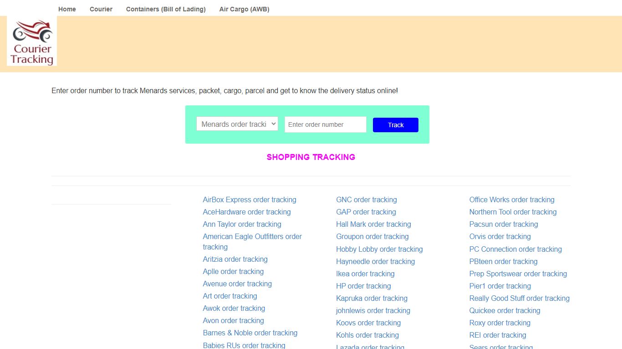Open AirBox Express order tracking link
The image size is (622, 349).
click(x=250, y=199)
